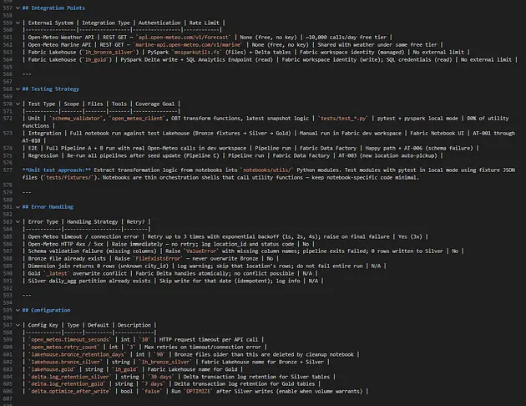Click 'Open-Meteo Weather API' table cell
Image resolution: width=526 pixels, height=406 pixels.
[x=61, y=38]
